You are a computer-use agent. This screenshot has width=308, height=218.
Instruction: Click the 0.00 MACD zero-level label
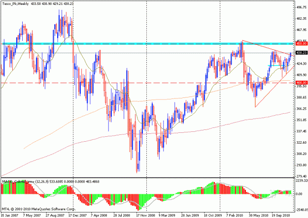point(299,194)
